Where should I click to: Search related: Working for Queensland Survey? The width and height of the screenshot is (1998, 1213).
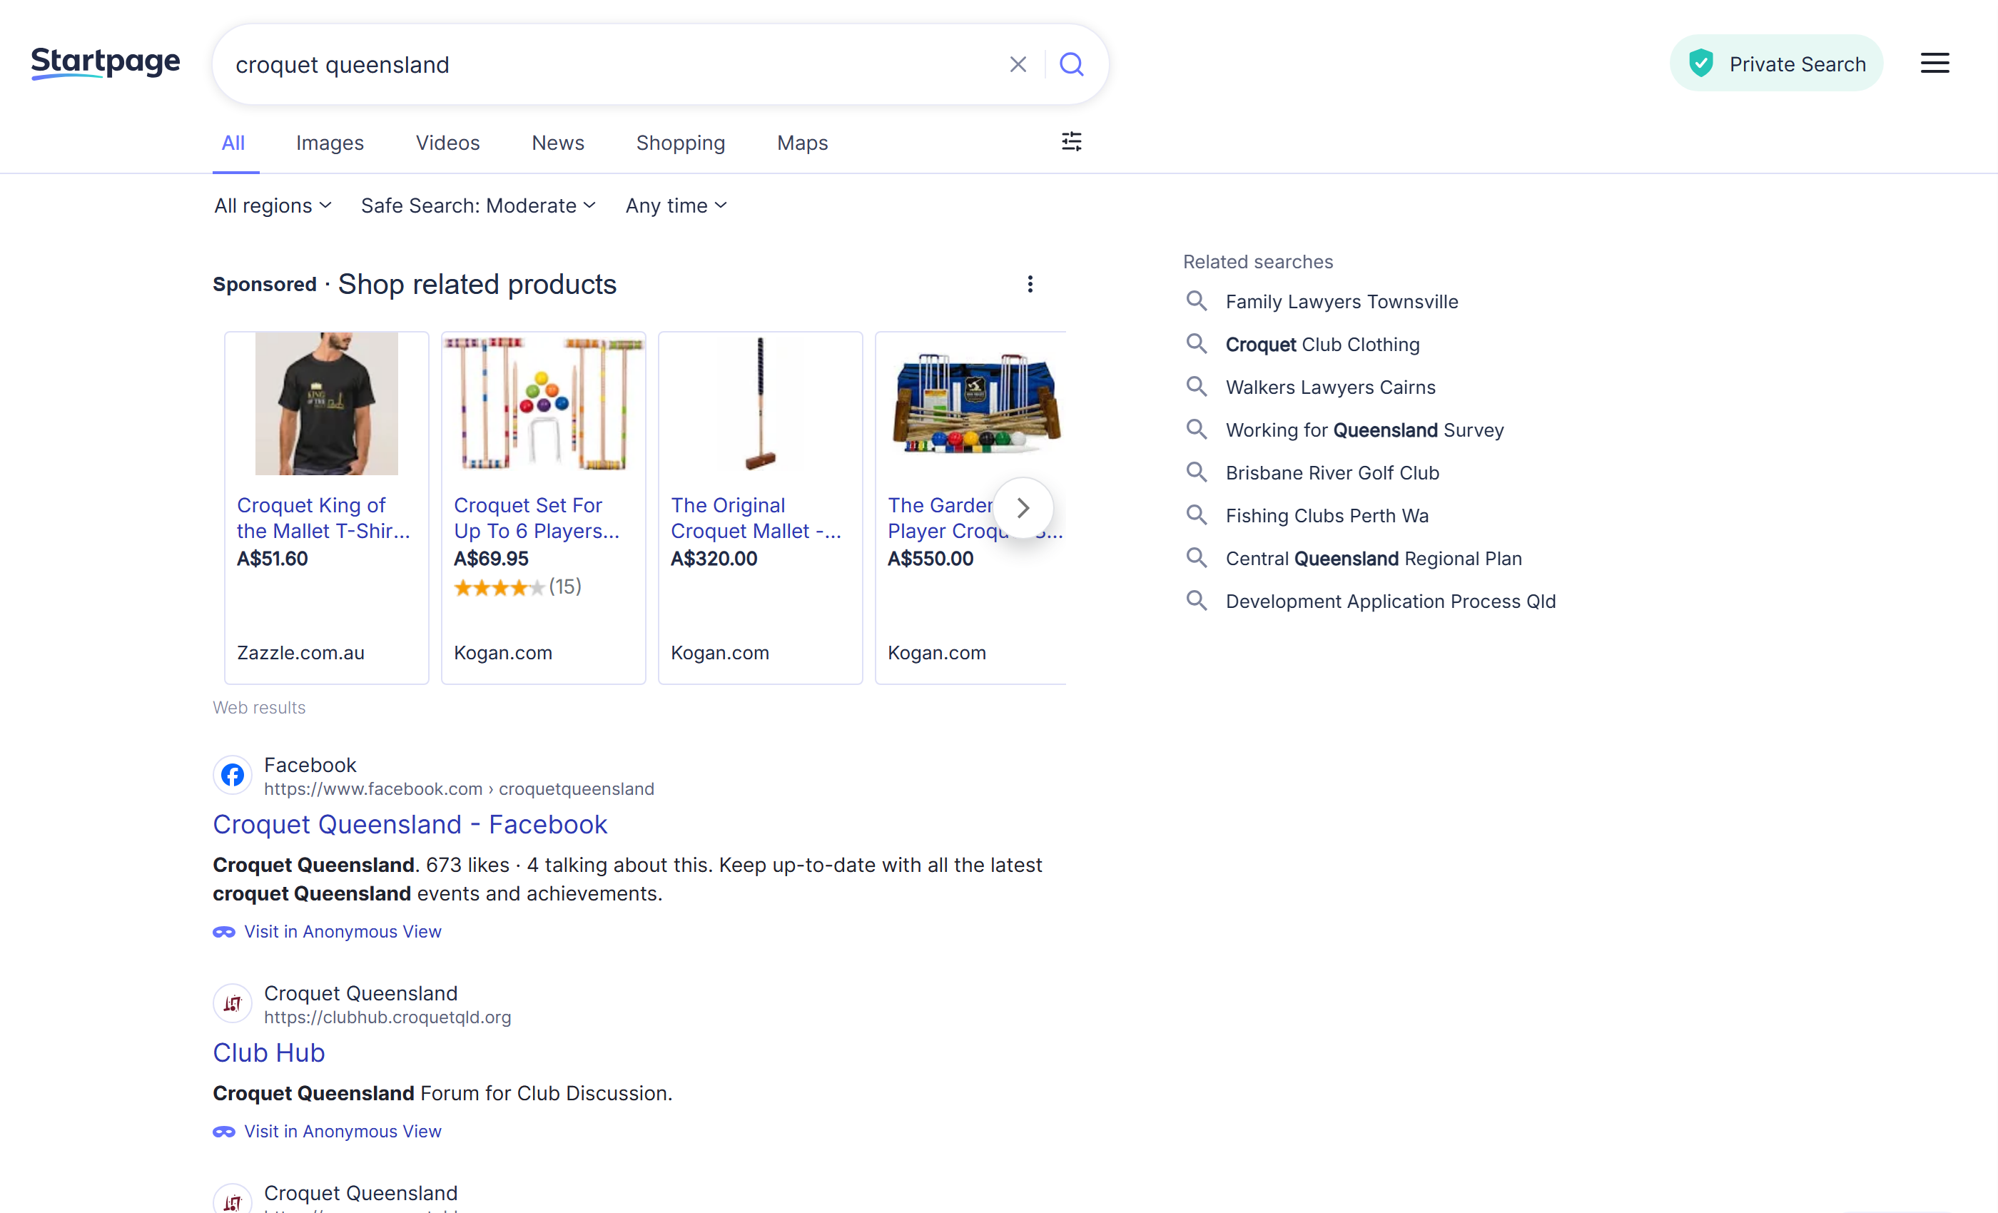1364,430
